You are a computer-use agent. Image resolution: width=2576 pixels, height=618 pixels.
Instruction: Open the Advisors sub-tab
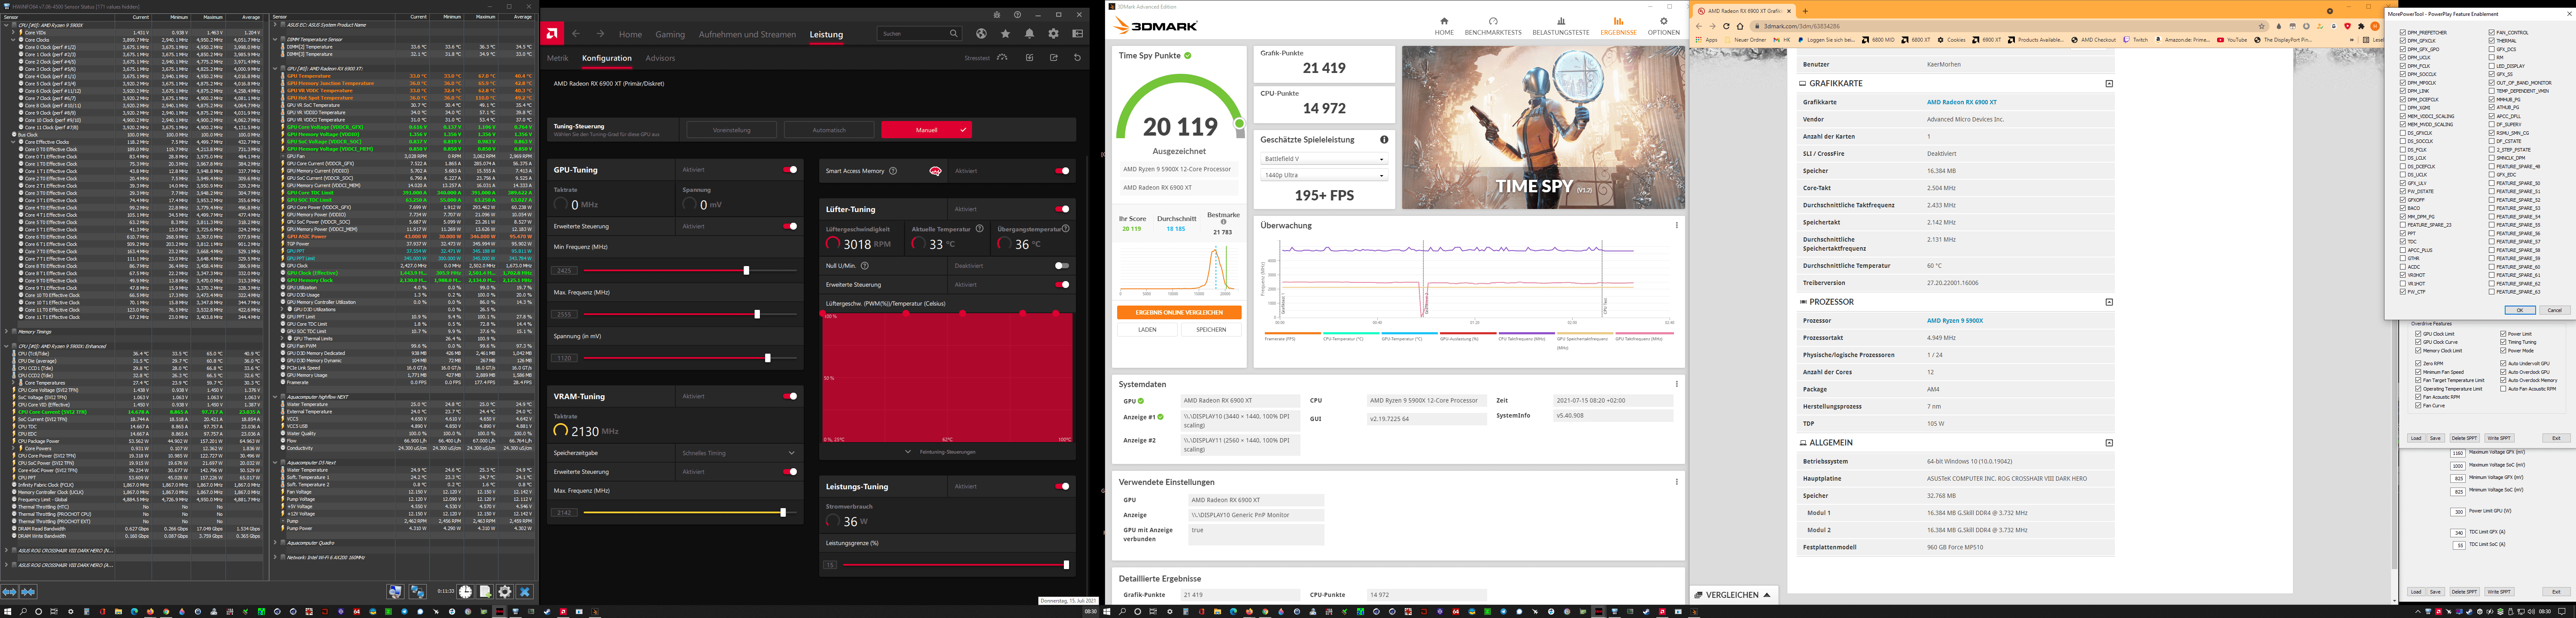click(660, 58)
